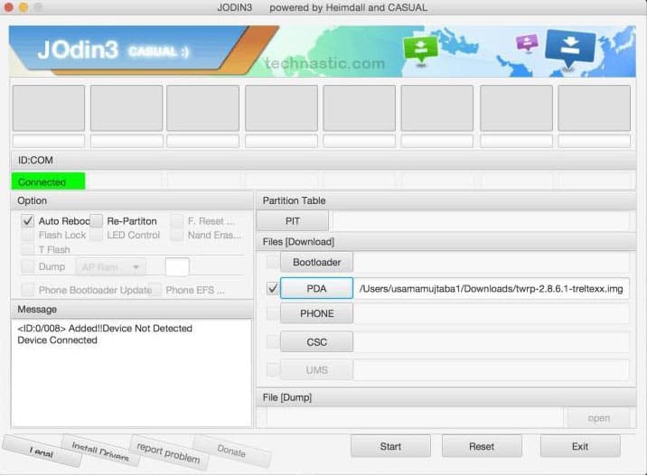647x475 pixels.
Task: Toggle the Auto Reboot checkbox
Action: coord(28,221)
